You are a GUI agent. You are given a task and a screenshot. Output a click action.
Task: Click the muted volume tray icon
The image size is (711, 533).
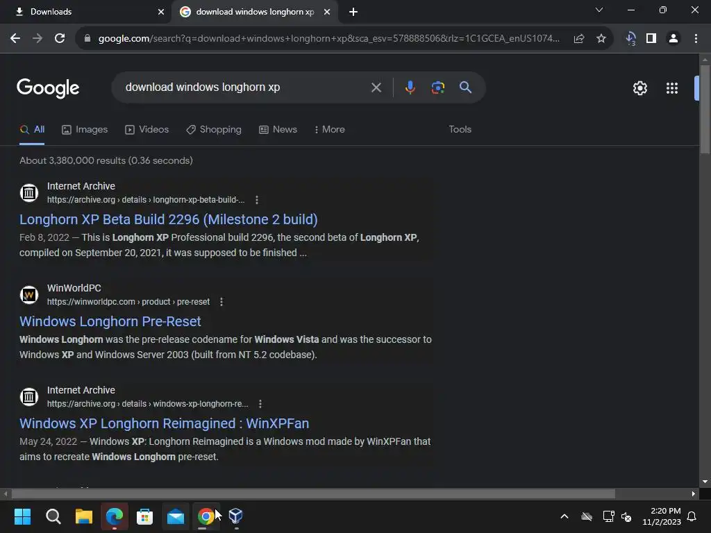click(x=626, y=516)
